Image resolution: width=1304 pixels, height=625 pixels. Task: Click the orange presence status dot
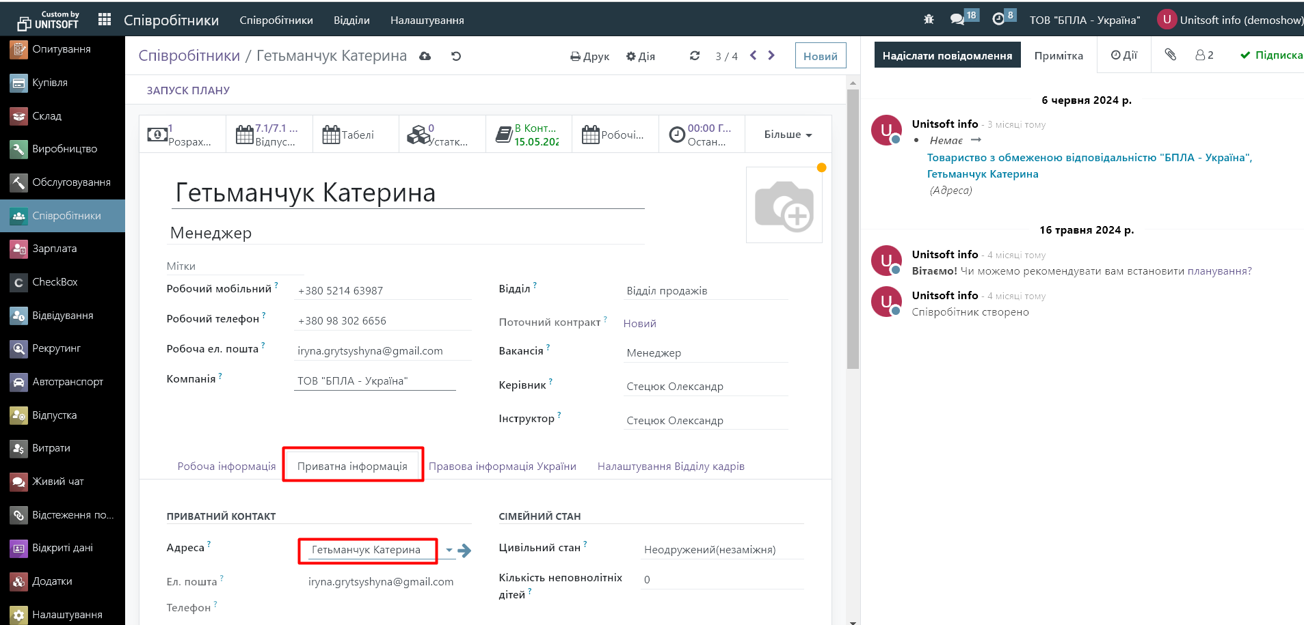(821, 168)
